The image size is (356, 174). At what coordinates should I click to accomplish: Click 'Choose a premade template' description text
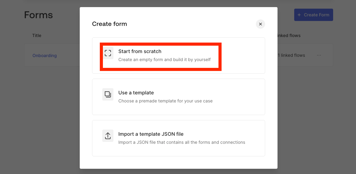point(166,101)
